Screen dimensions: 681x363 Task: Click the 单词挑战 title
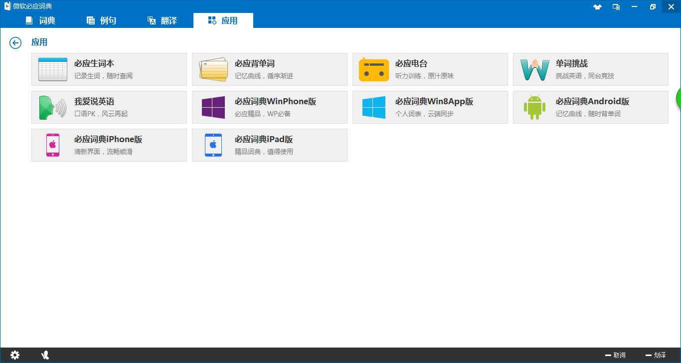pyautogui.click(x=572, y=64)
